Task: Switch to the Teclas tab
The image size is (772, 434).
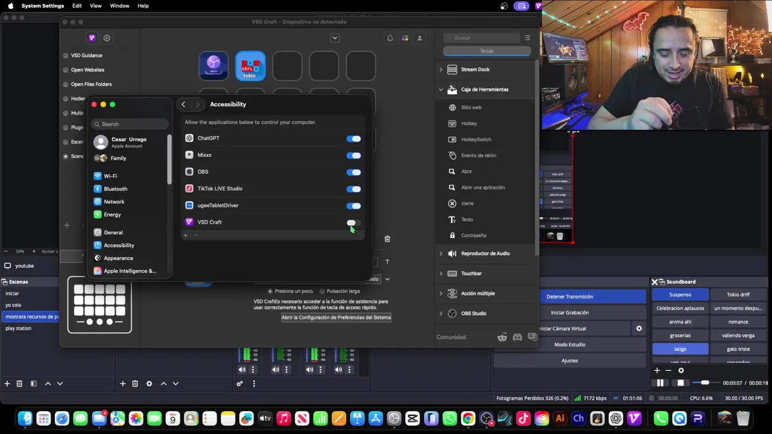Action: (487, 51)
